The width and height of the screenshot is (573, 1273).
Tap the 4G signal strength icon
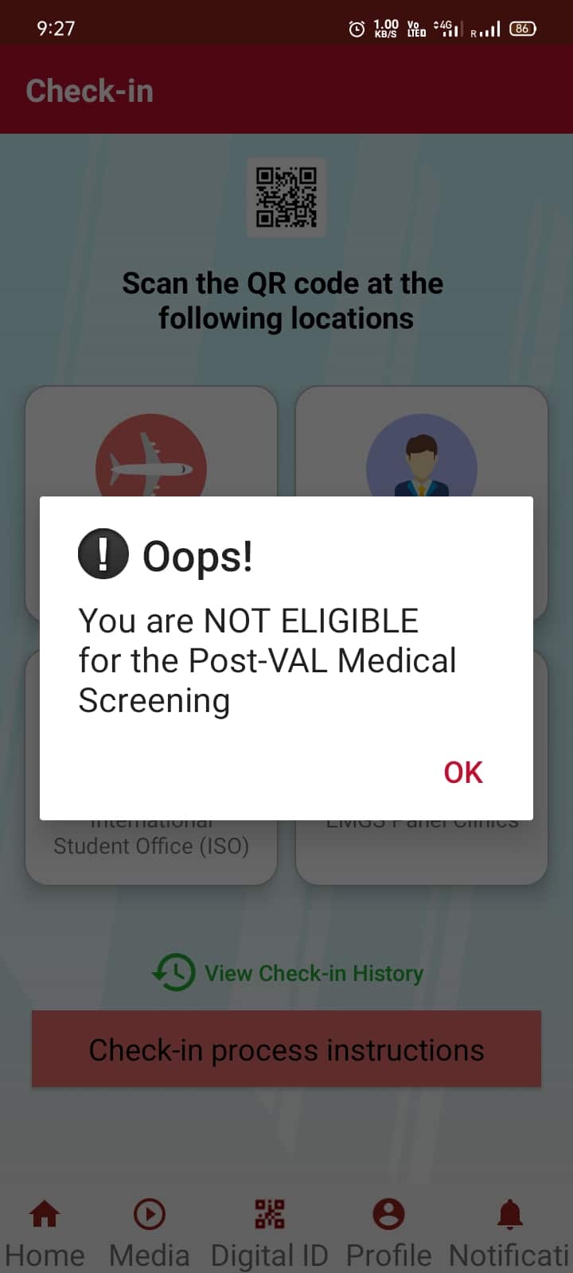click(x=447, y=29)
